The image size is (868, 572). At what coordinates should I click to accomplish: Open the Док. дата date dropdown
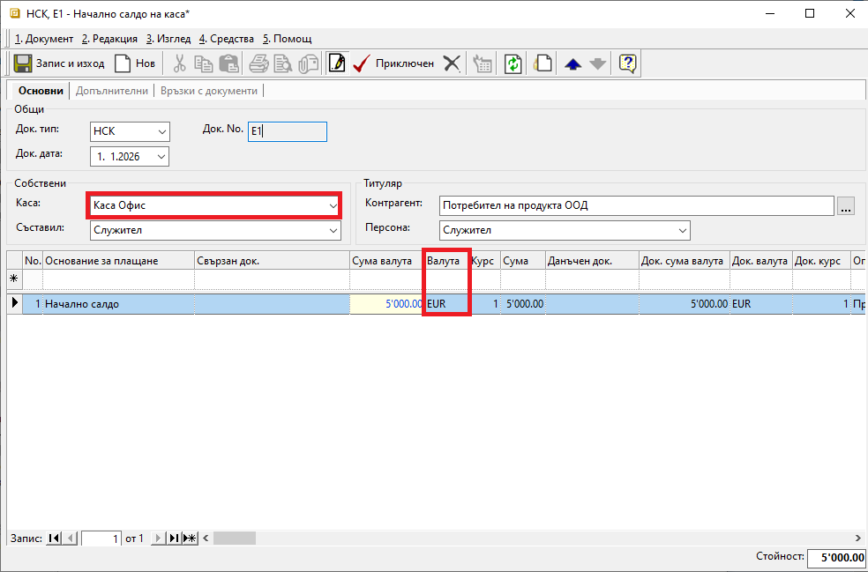coord(161,157)
